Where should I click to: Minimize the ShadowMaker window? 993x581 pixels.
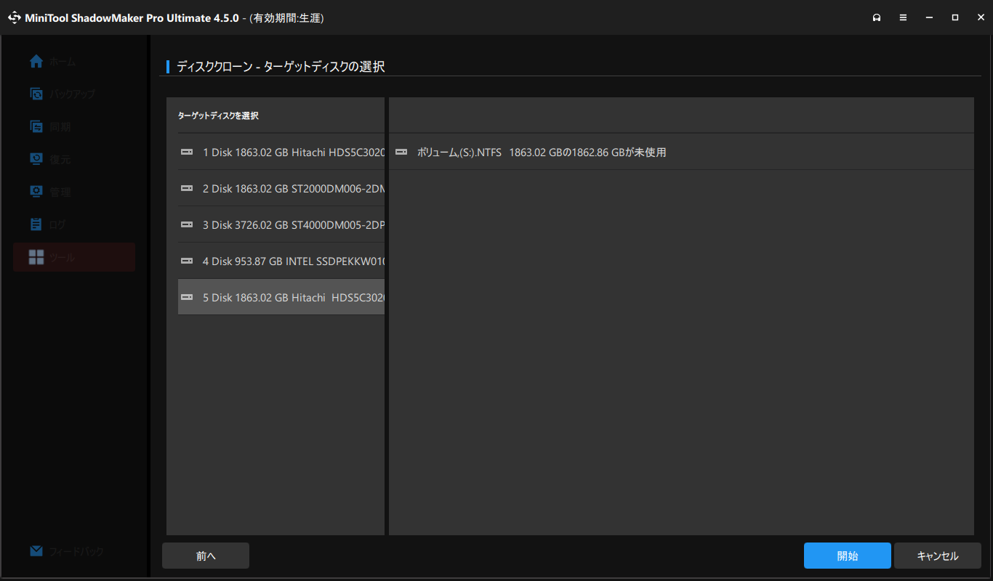click(x=929, y=17)
